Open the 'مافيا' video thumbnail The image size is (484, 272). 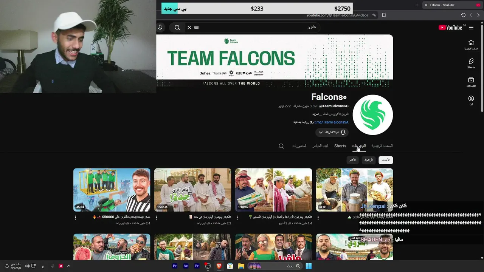[x=273, y=247]
